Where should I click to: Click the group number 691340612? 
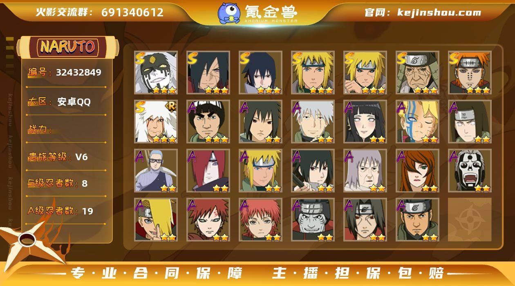click(x=132, y=12)
